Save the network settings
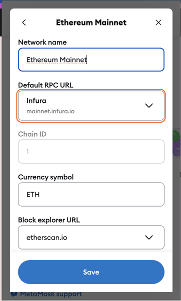Viewport: 181px width, 301px height. click(91, 272)
